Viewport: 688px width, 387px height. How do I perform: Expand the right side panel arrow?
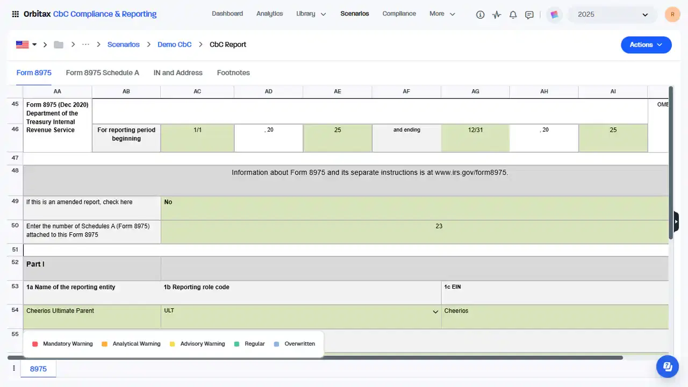(x=676, y=221)
